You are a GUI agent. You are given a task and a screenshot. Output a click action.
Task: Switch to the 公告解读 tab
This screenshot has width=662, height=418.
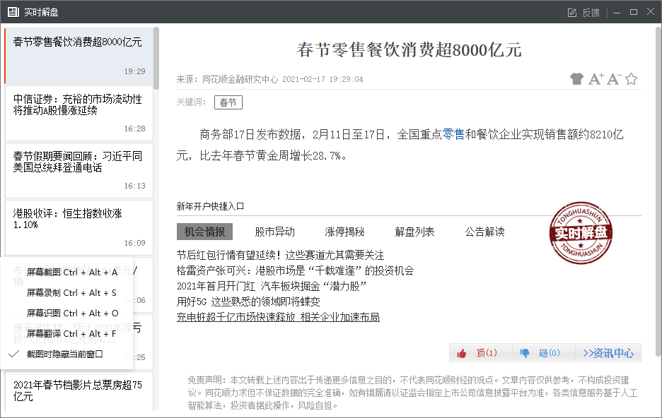point(484,232)
